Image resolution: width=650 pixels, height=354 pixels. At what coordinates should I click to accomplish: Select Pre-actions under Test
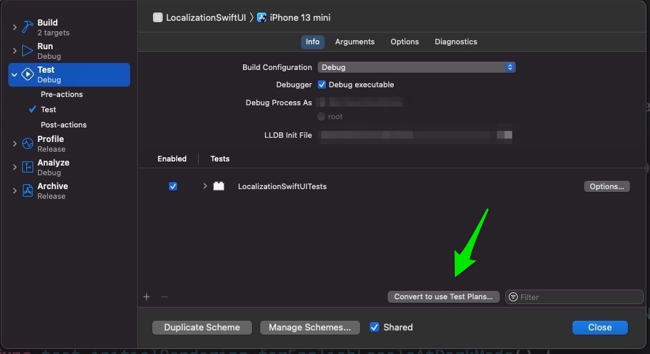tap(62, 94)
